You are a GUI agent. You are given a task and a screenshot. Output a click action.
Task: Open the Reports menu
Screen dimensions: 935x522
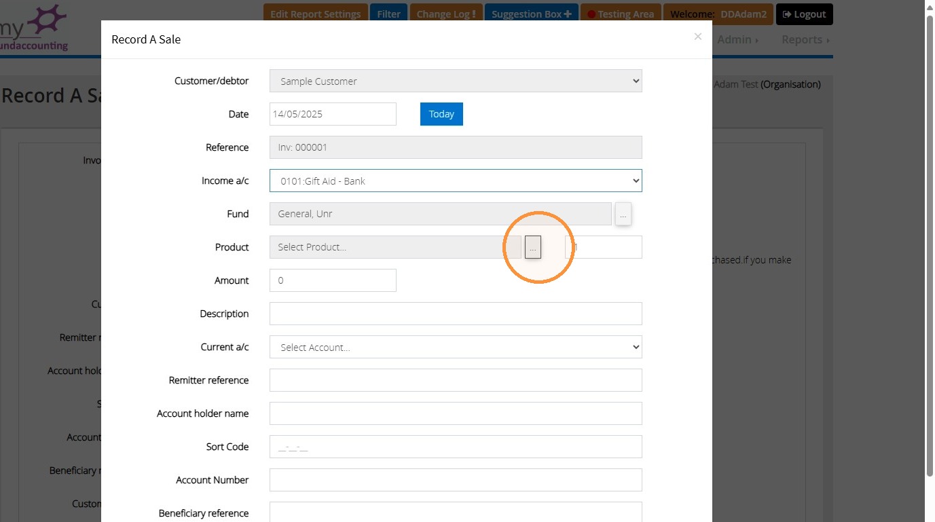coord(806,39)
